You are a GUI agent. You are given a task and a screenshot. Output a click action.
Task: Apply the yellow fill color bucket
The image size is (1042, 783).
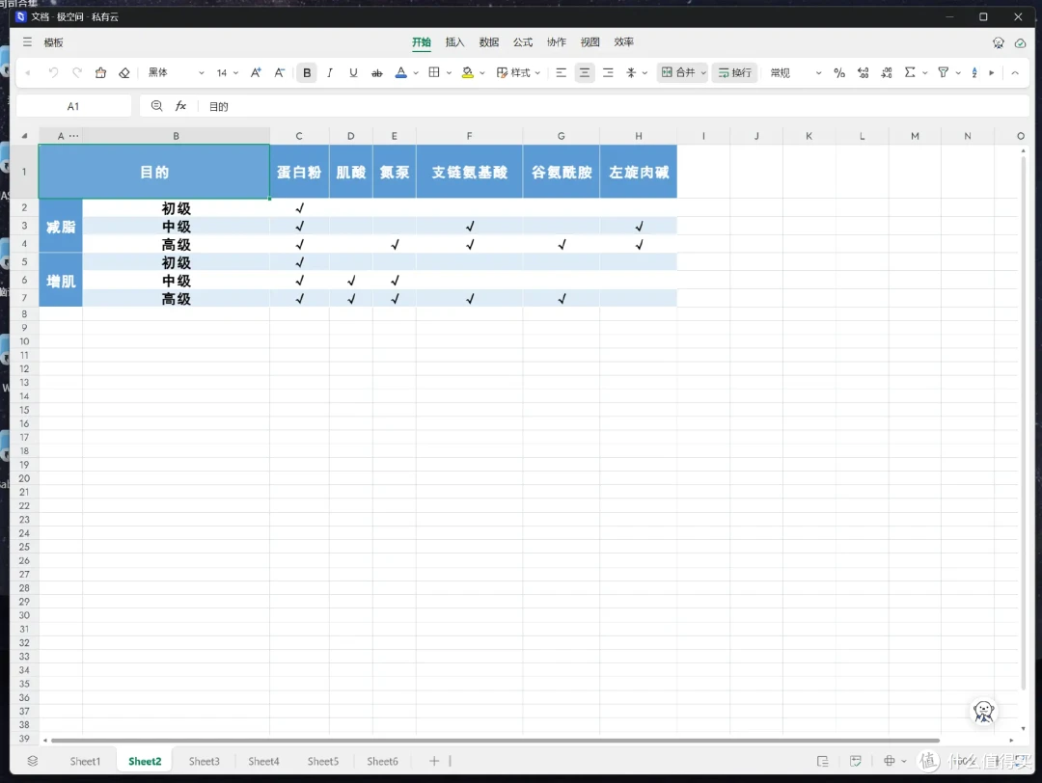point(468,72)
